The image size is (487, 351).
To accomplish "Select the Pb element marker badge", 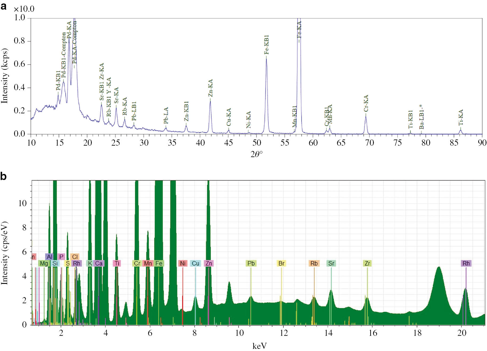I will coord(251,263).
